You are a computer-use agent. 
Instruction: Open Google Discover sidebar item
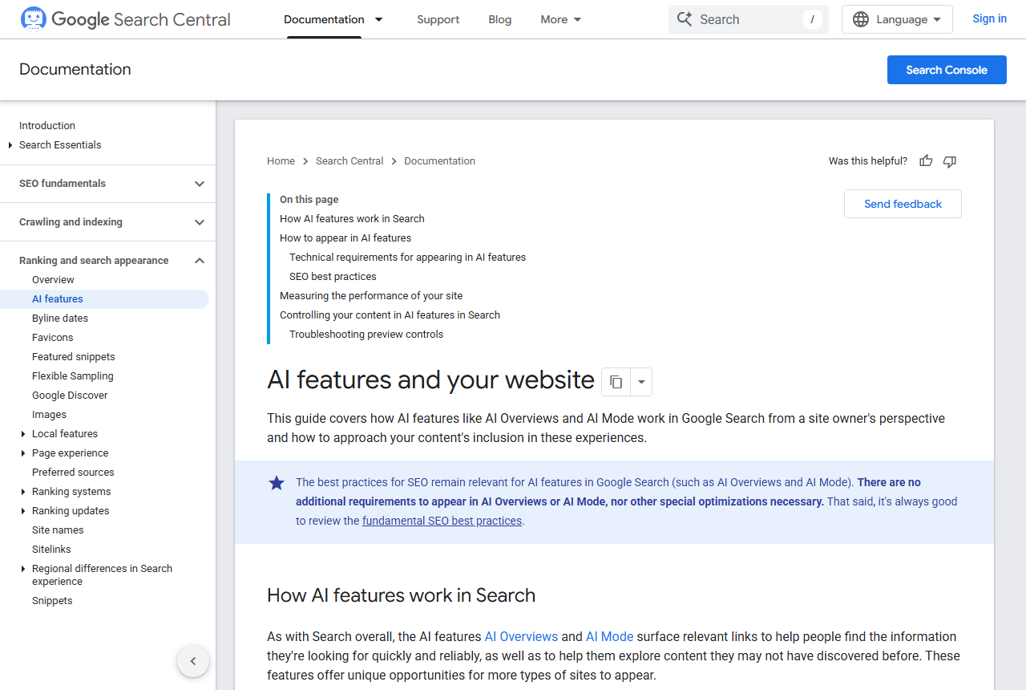70,396
